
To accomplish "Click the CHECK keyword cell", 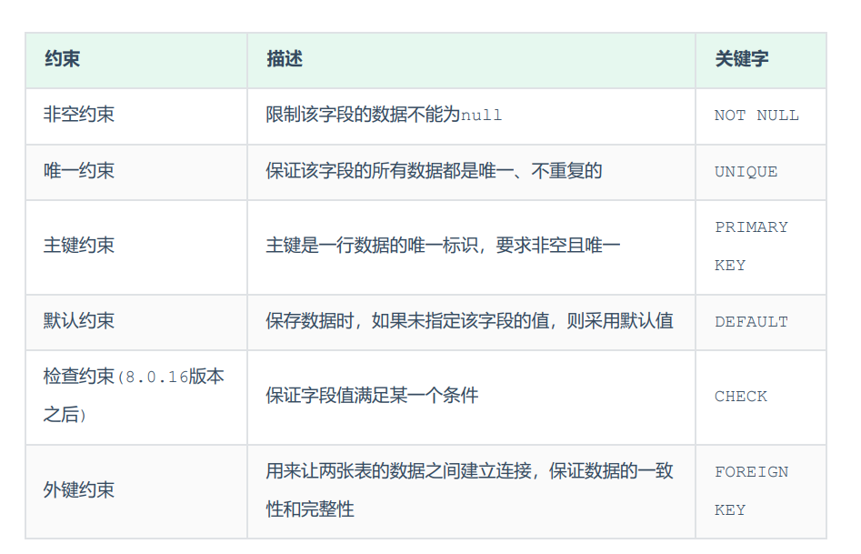I will pyautogui.click(x=741, y=397).
